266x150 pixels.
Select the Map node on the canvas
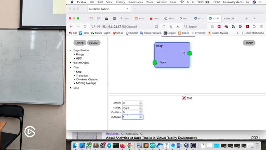(172, 55)
